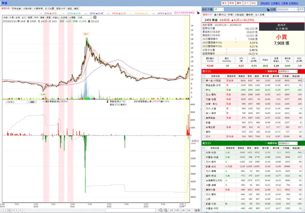Check the 台新-自強 seller row checkbox
This screenshot has width=305, height=213.
click(x=204, y=152)
